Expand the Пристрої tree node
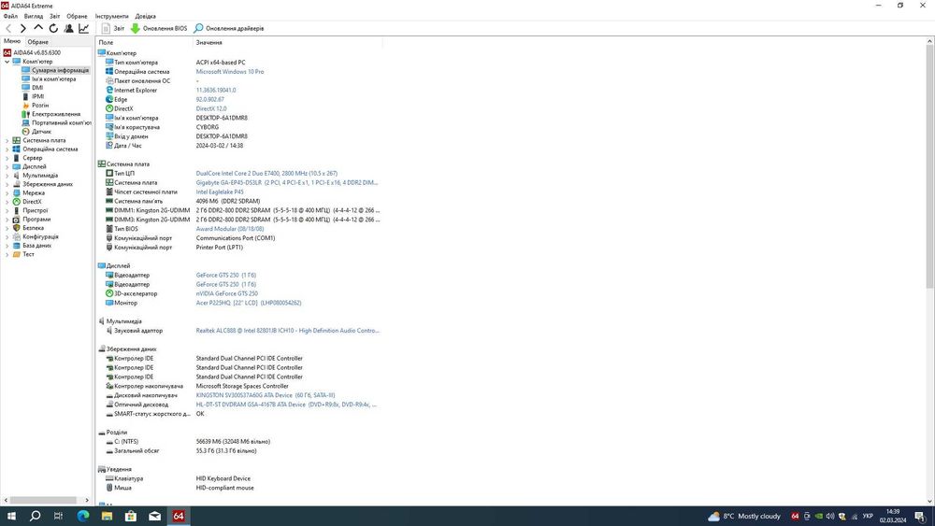 pos(7,210)
